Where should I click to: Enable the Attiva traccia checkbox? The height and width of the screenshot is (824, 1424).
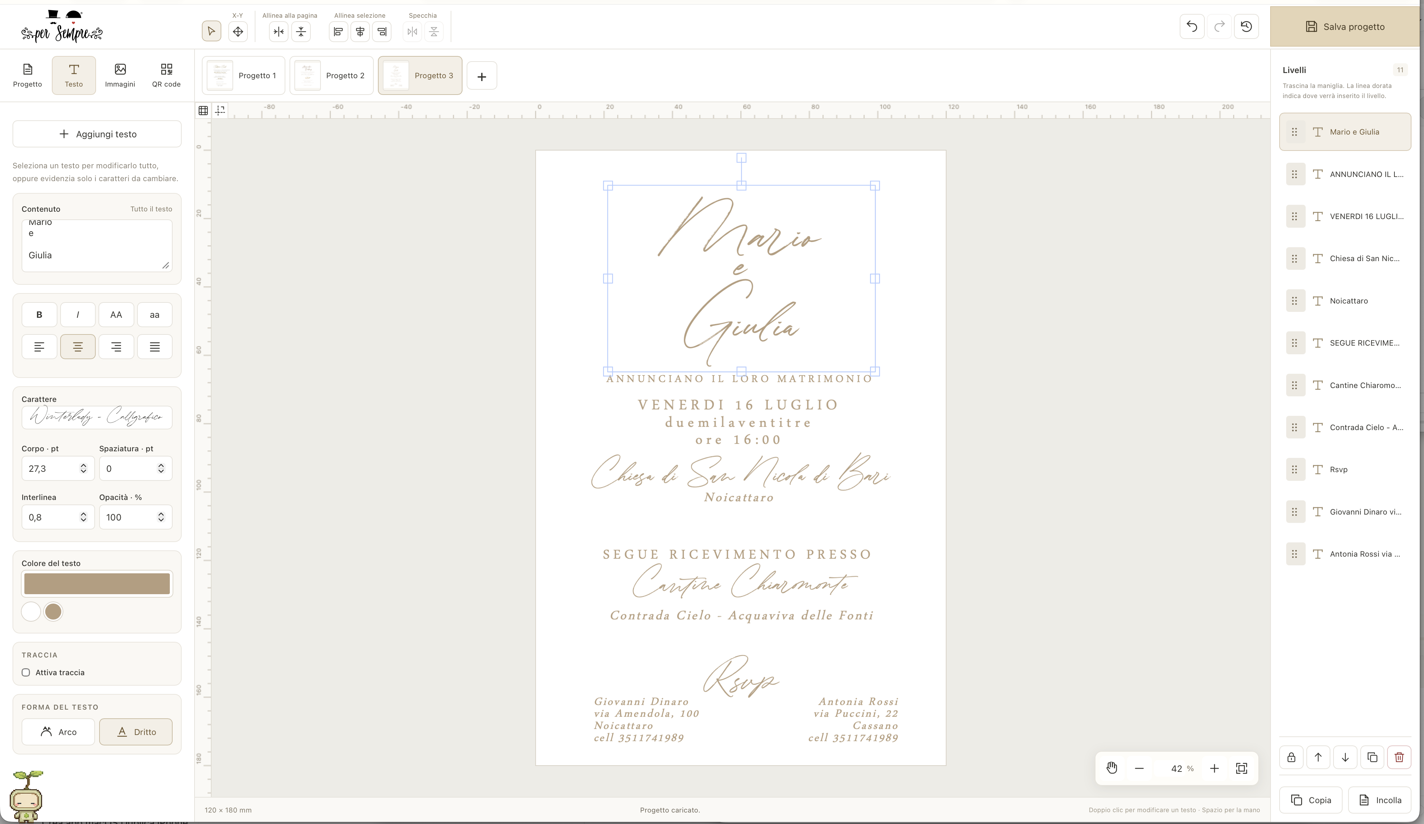26,672
